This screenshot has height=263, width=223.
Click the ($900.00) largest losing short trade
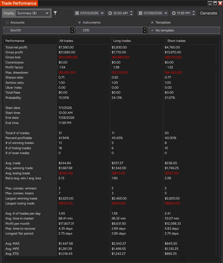click(172, 203)
